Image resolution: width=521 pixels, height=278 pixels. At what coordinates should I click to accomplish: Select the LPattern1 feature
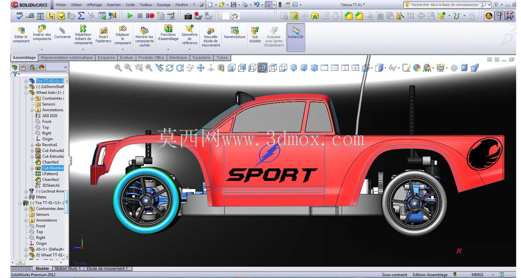[50, 174]
